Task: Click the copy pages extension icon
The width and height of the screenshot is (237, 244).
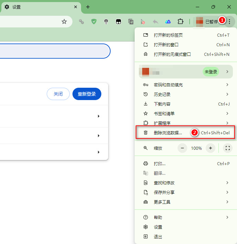Action: [131, 22]
